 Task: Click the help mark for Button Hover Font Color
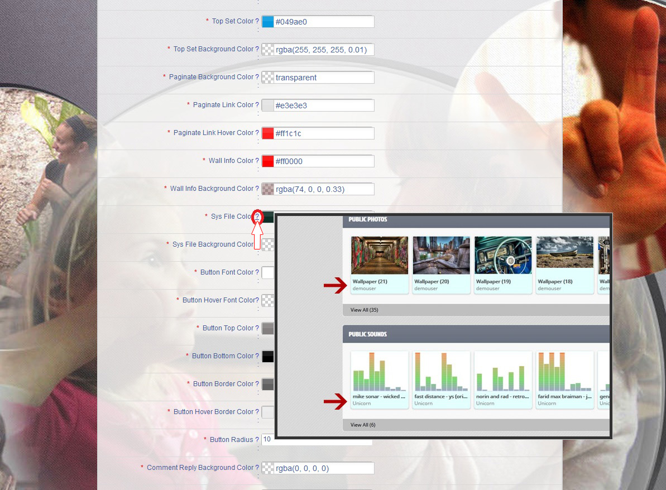click(x=257, y=300)
